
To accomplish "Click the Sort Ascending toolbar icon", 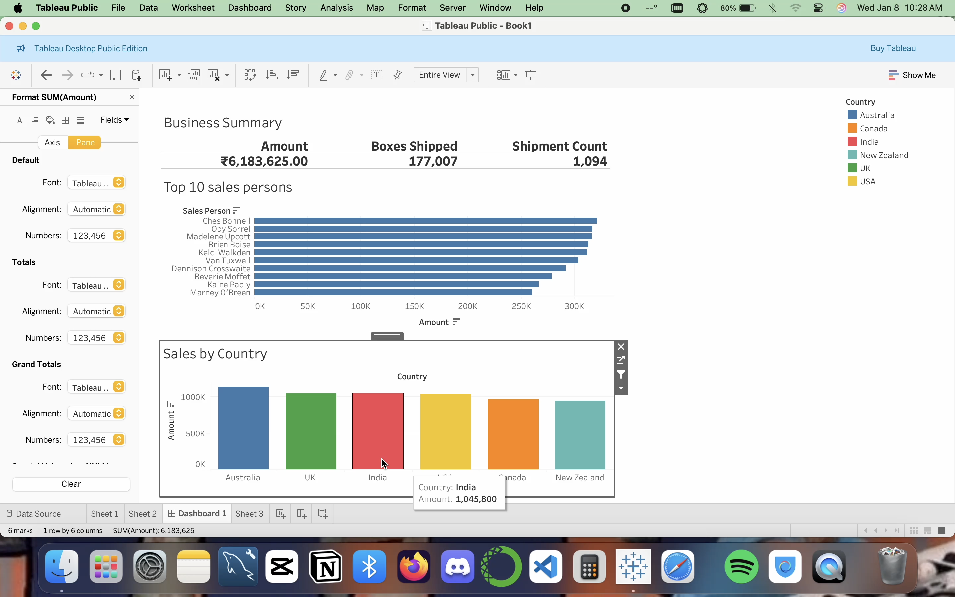I will (272, 75).
